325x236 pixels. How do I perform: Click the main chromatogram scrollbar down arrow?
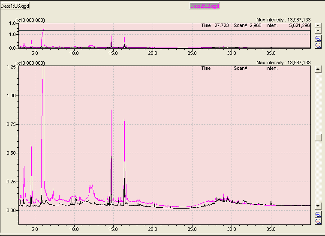pyautogui.click(x=318, y=206)
